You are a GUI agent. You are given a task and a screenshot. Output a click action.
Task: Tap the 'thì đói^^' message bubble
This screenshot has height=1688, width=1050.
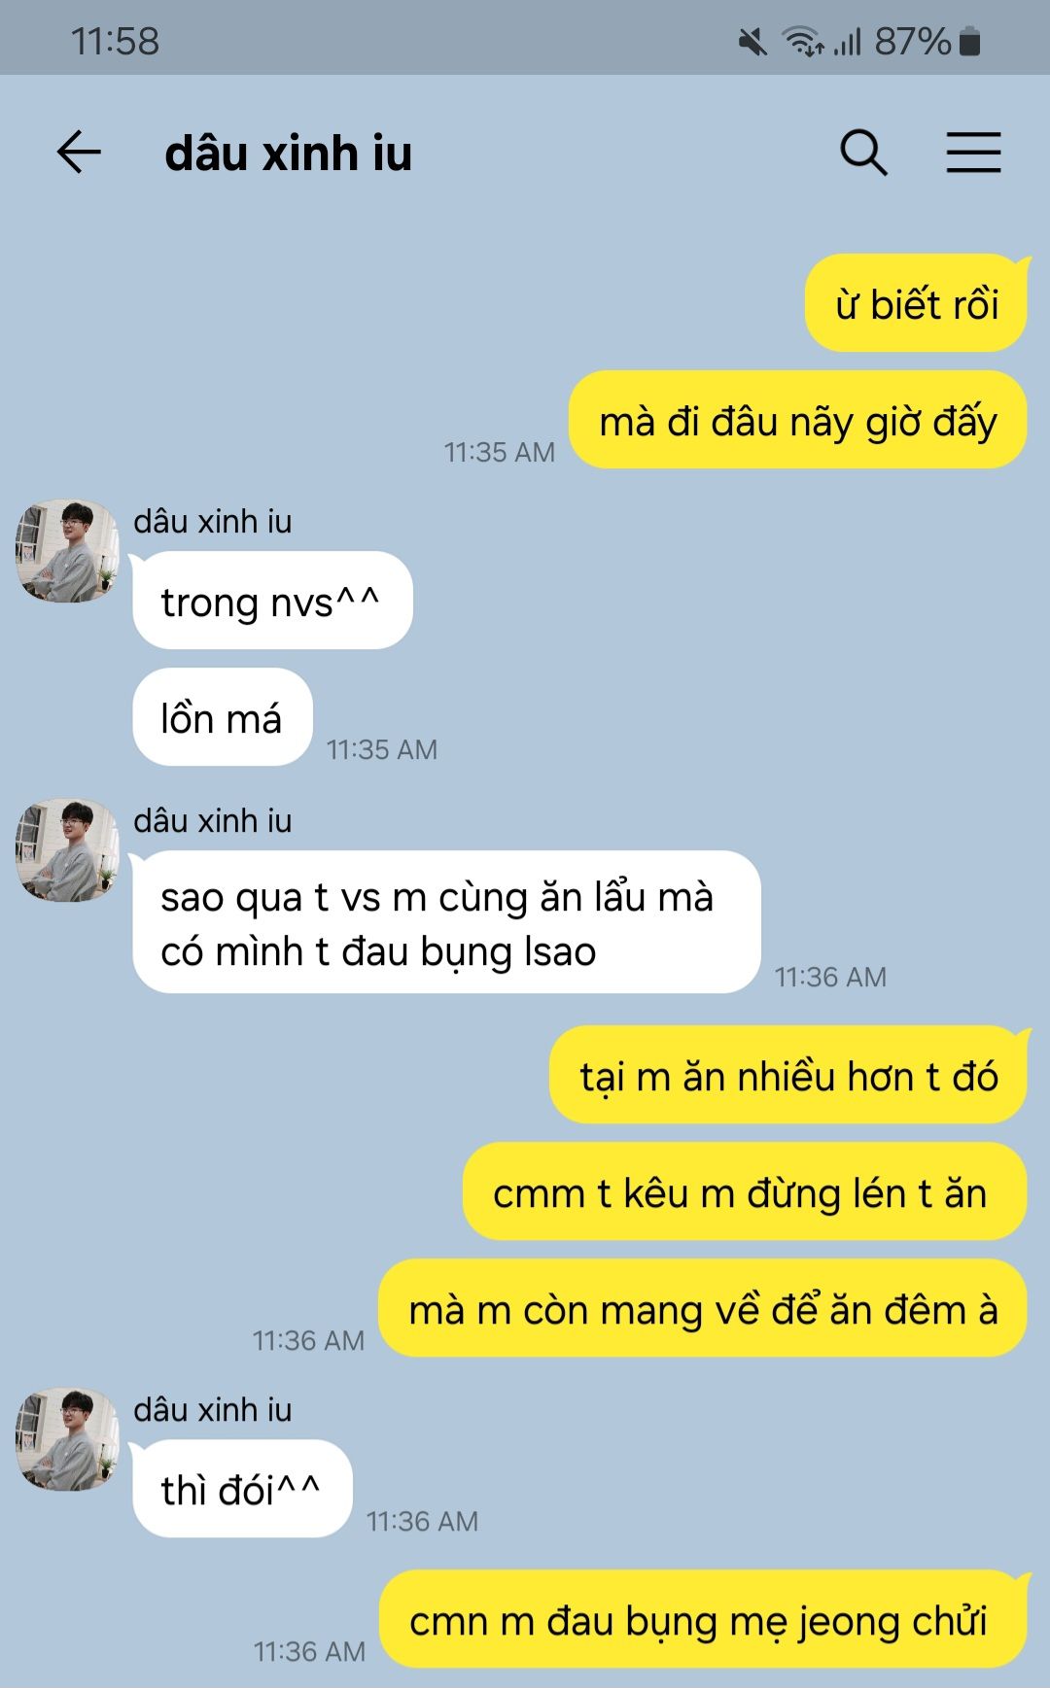[x=241, y=1489]
